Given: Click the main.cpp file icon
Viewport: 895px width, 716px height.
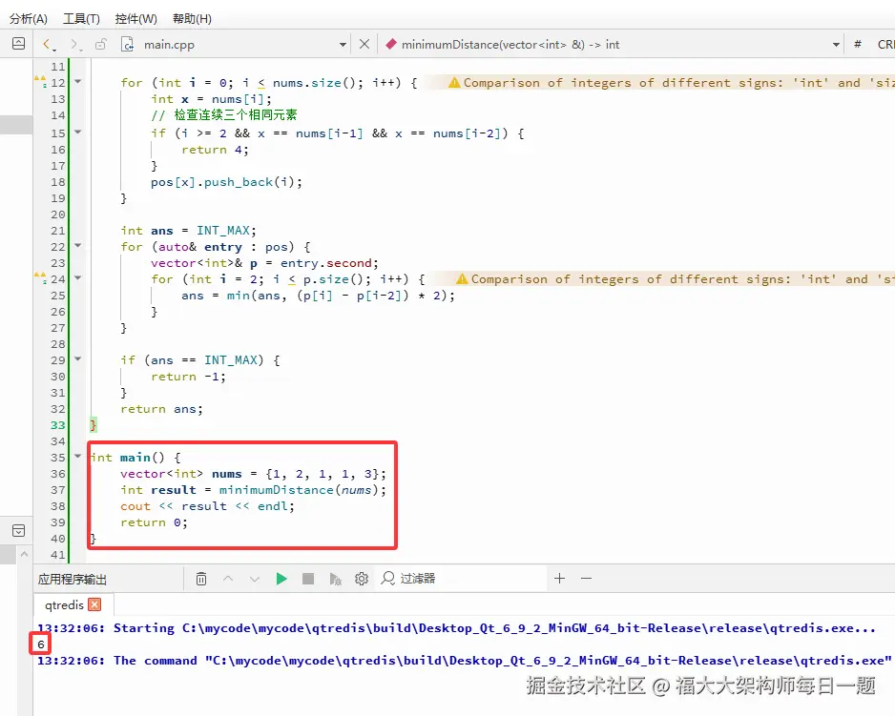Looking at the screenshot, I should click(x=127, y=45).
